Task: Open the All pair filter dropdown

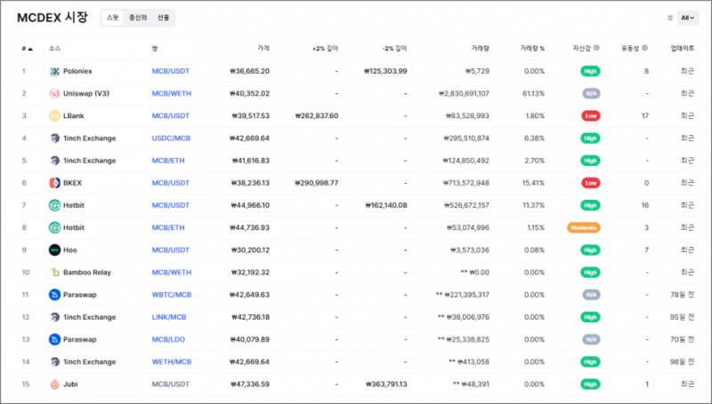Action: tap(688, 18)
